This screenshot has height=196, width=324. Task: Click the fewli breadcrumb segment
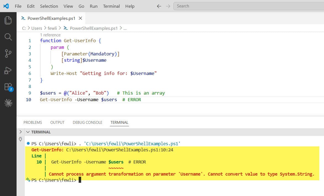click(52, 28)
